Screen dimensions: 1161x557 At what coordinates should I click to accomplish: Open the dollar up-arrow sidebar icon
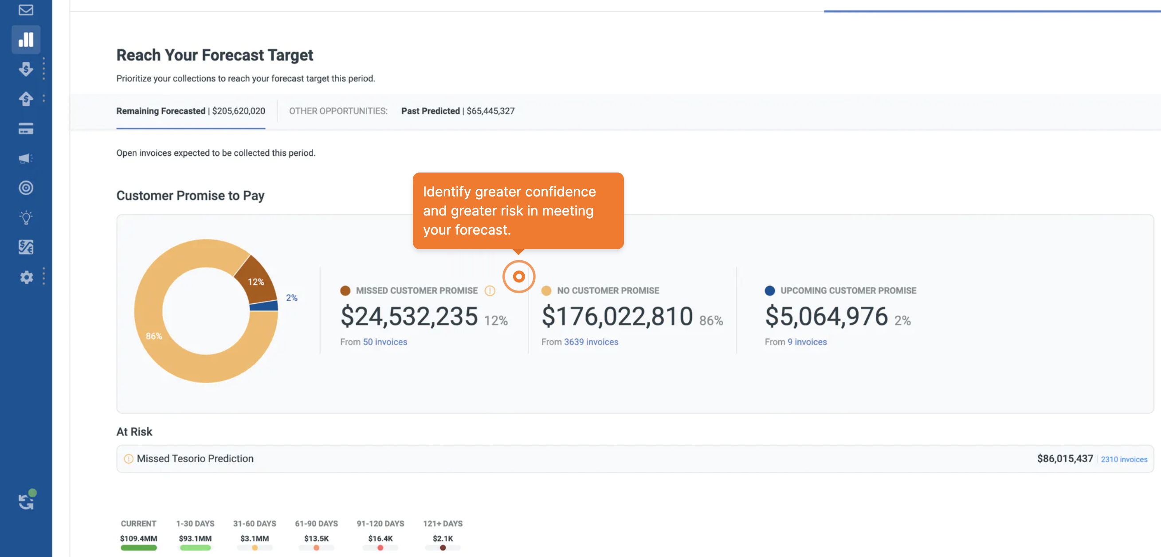coord(26,98)
